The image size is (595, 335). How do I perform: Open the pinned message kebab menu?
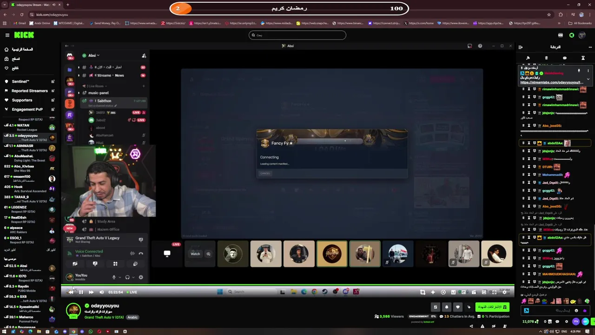click(588, 71)
